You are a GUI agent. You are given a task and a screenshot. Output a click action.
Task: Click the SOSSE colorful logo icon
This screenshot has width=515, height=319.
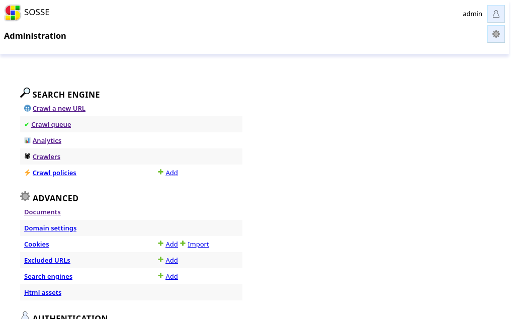click(x=13, y=13)
